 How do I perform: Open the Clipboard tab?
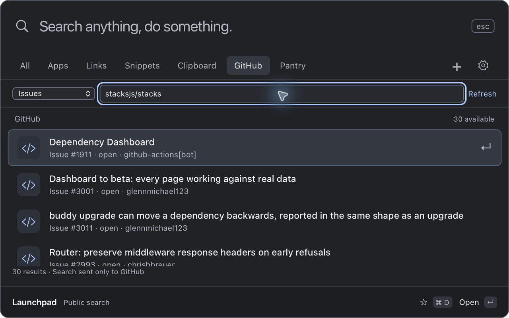point(197,66)
